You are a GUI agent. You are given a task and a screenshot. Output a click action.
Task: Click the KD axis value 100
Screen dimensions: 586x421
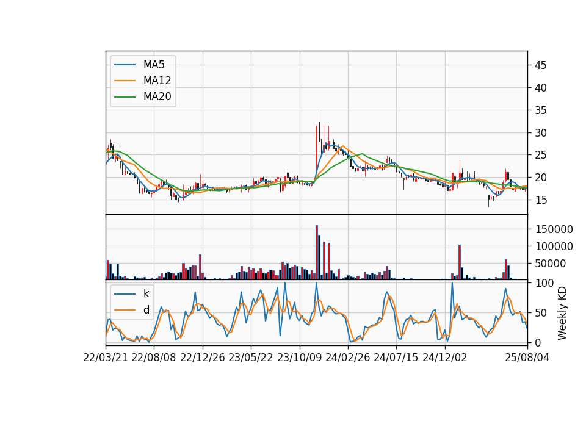[x=544, y=283]
